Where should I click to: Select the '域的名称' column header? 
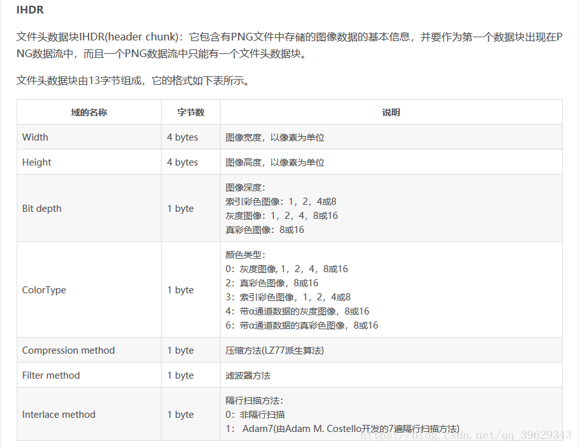tap(89, 112)
